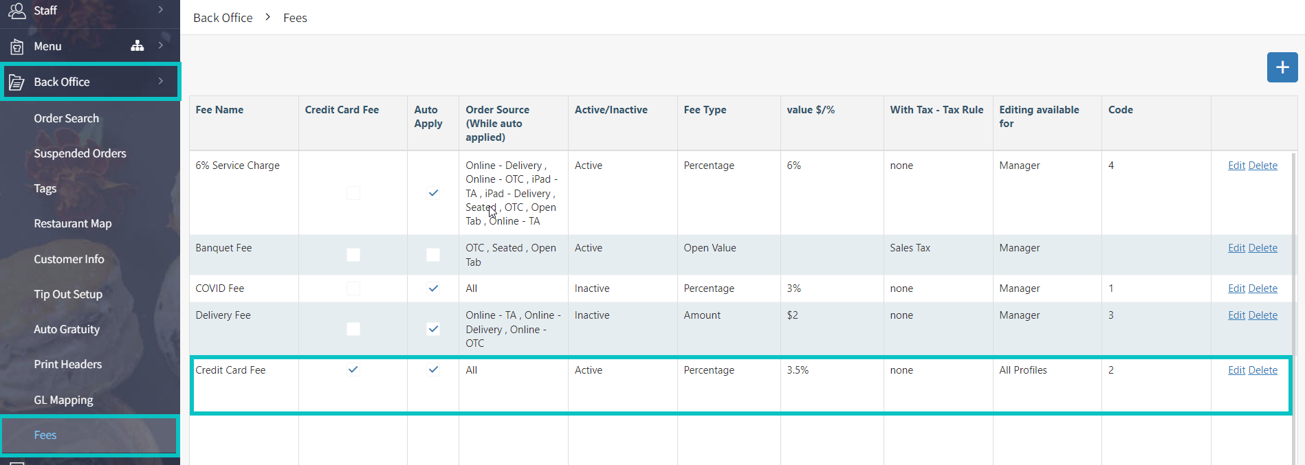Click 'All Profiles' editing cell
The height and width of the screenshot is (465, 1305).
point(1023,370)
